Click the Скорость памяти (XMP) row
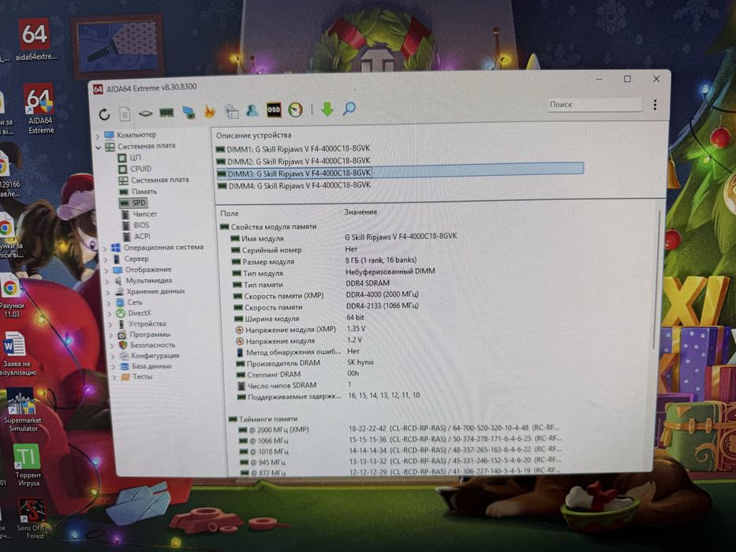 click(x=327, y=296)
